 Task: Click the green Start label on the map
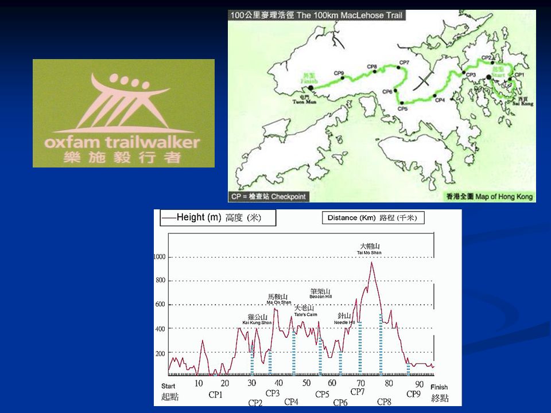click(498, 72)
